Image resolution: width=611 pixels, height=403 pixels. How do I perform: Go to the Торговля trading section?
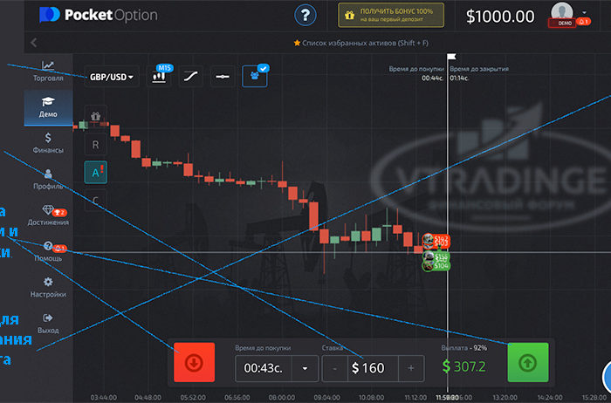coord(48,72)
